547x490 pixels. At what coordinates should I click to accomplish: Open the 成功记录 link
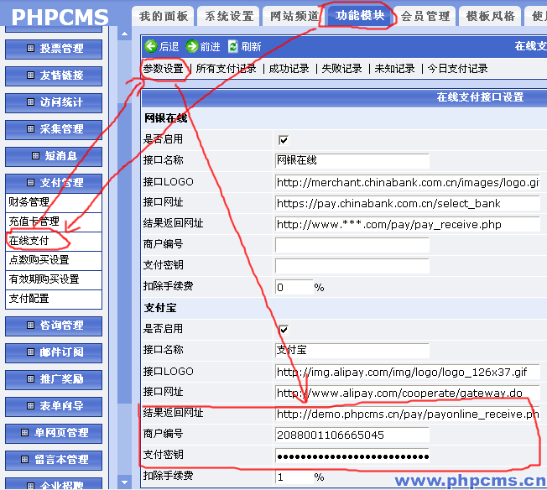[x=289, y=69]
